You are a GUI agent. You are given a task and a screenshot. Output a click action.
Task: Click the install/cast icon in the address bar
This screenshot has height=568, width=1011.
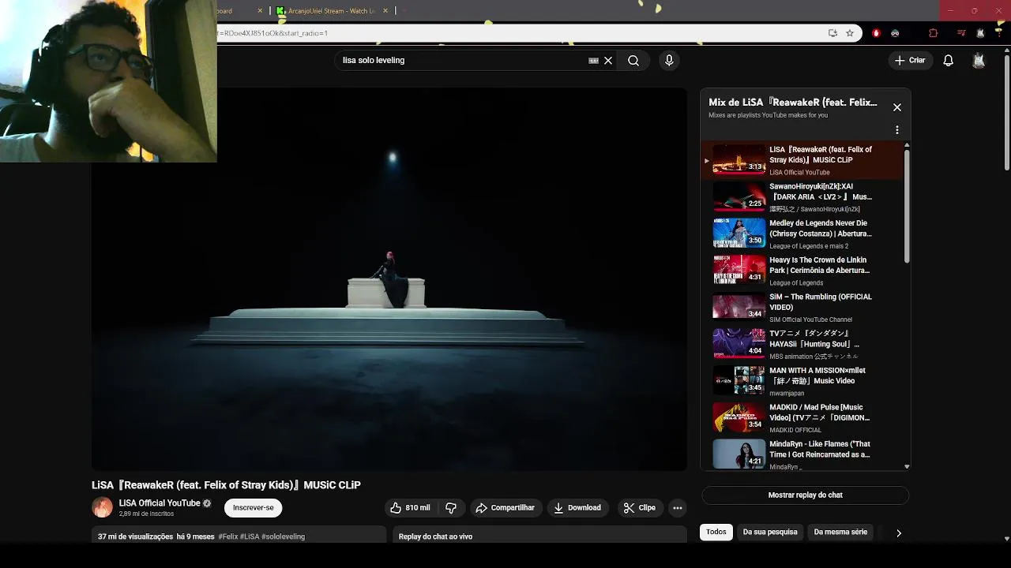pyautogui.click(x=832, y=33)
